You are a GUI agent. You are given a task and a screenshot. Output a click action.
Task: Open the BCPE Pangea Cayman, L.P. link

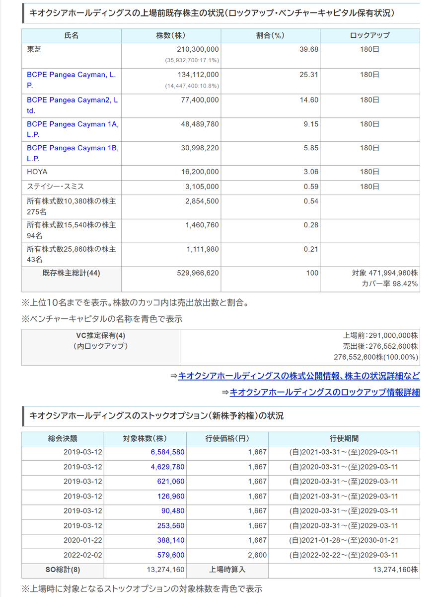click(73, 80)
